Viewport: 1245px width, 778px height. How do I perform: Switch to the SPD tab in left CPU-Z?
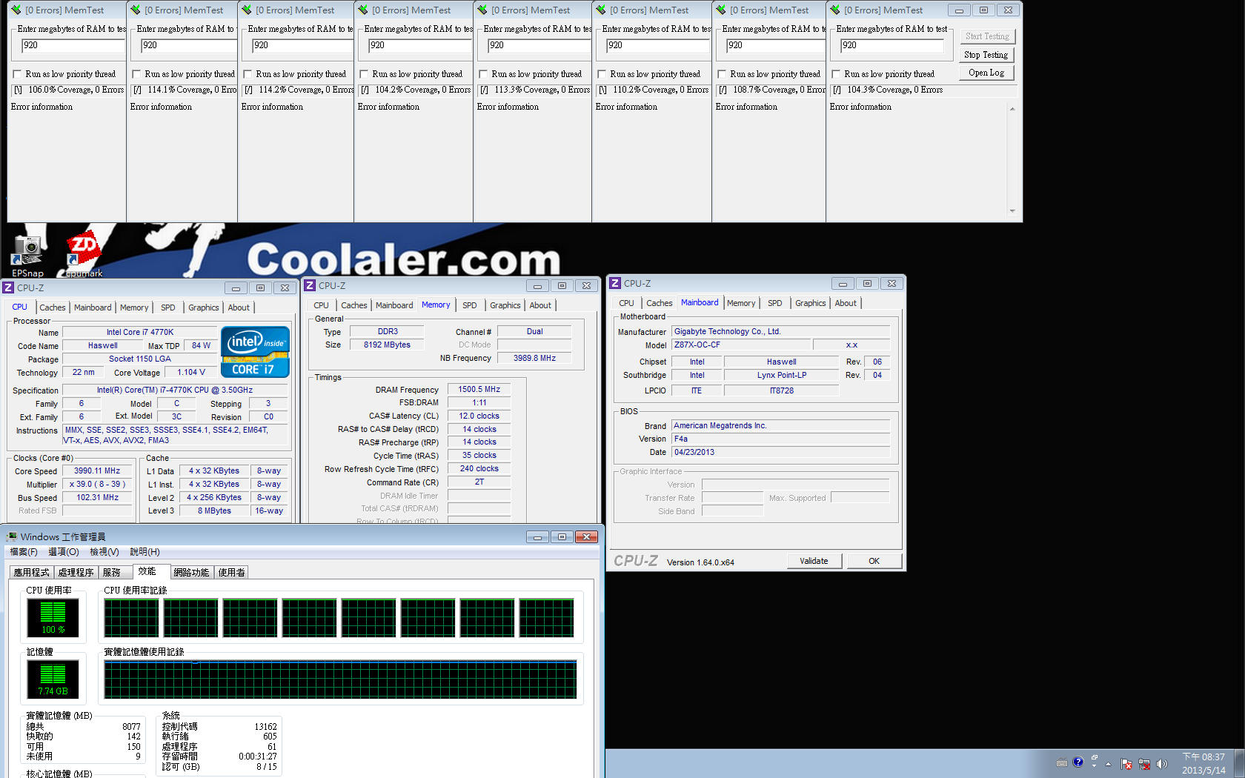coord(168,307)
